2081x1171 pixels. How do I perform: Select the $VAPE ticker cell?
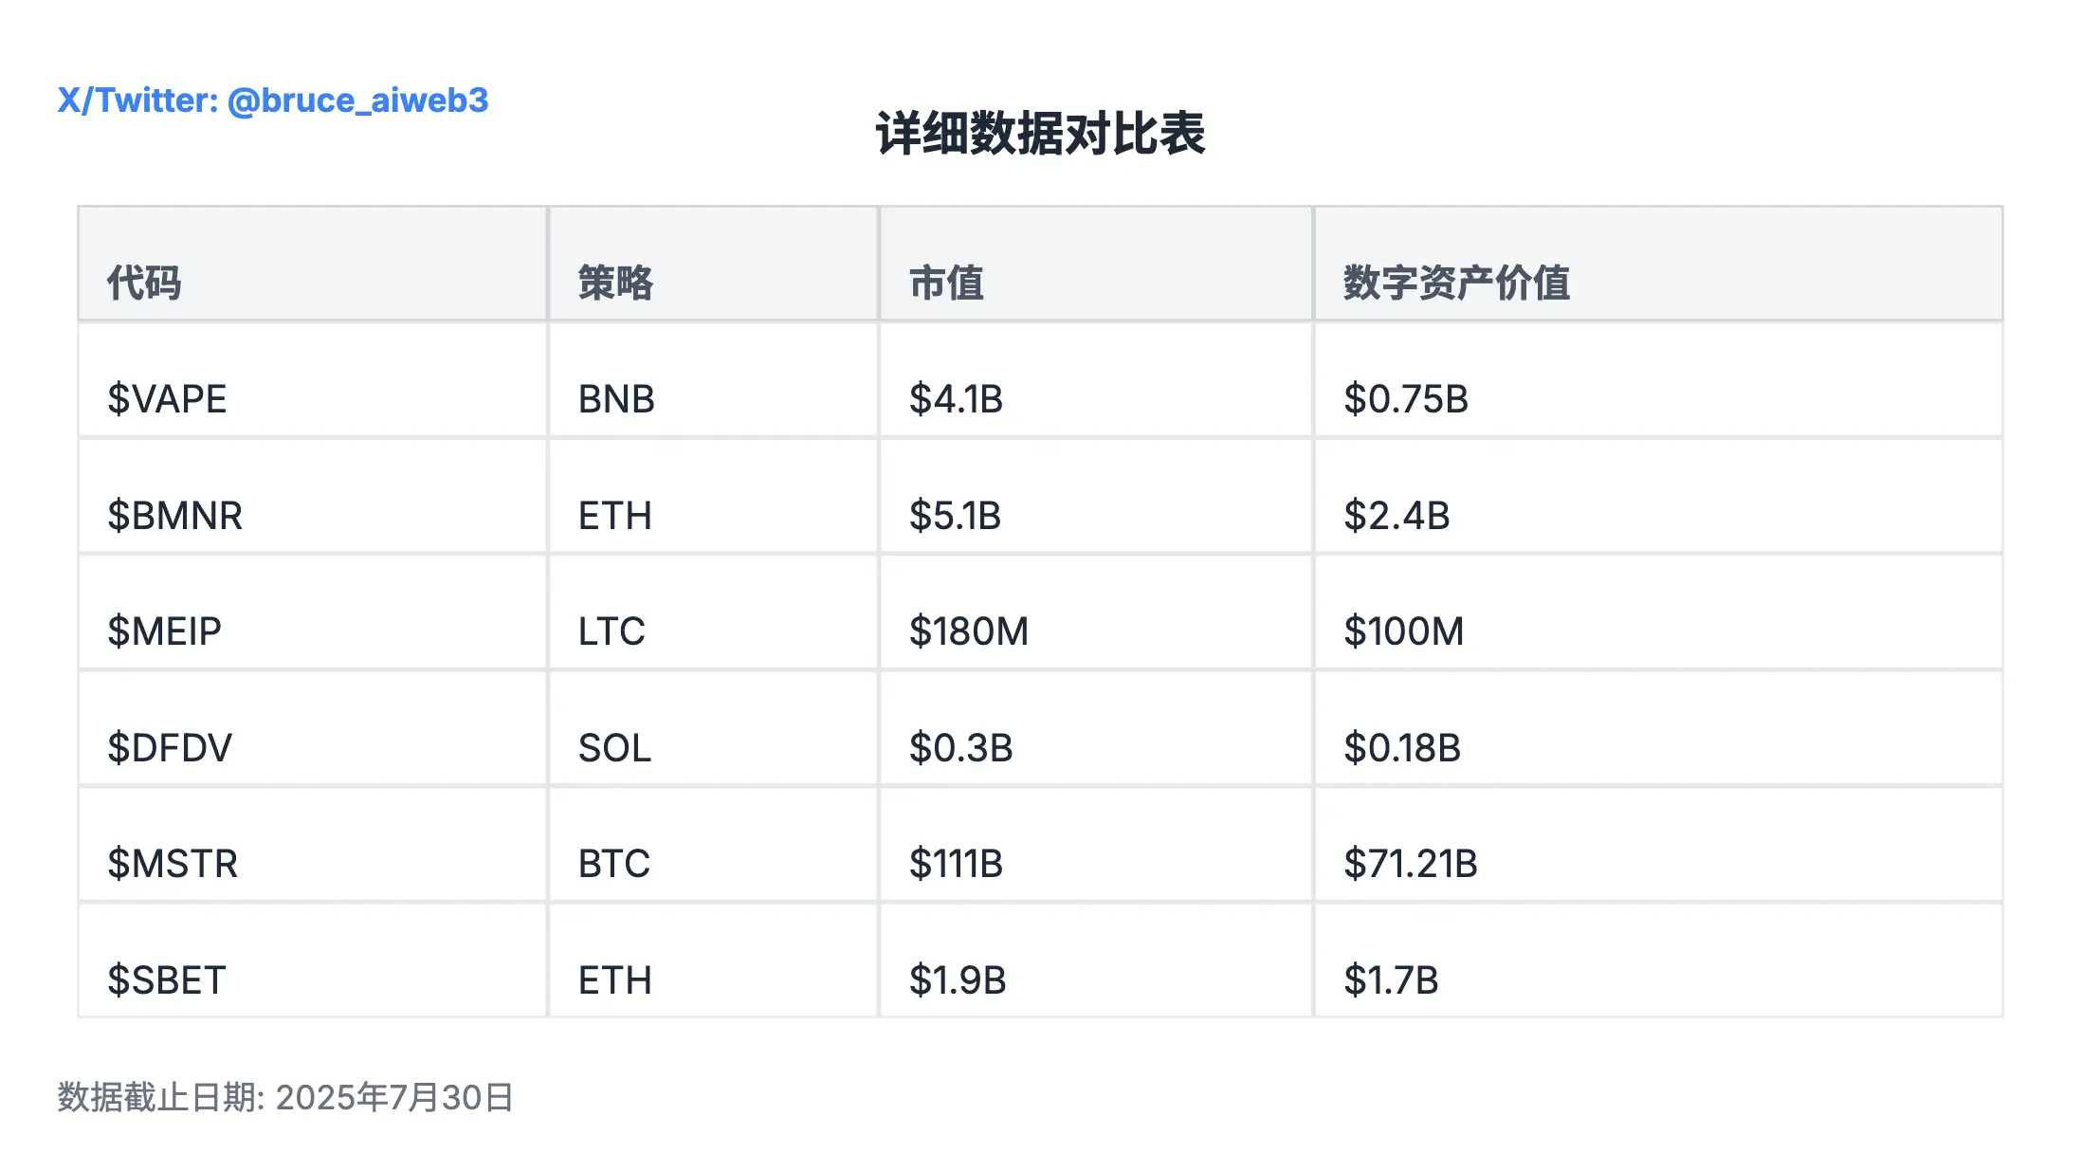point(167,399)
